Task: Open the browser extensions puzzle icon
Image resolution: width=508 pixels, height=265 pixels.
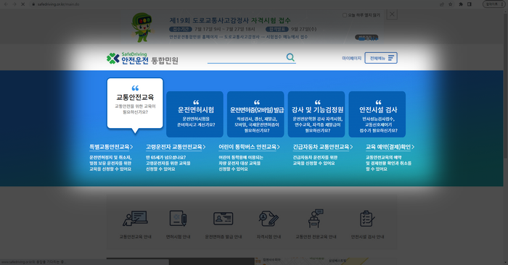Action: (x=461, y=4)
